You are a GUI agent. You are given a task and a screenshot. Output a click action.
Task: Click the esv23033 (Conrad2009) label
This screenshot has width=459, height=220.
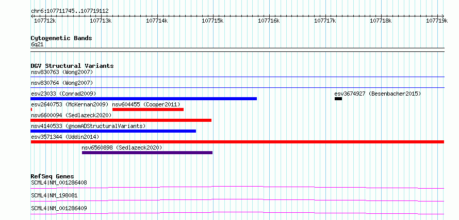click(63, 94)
